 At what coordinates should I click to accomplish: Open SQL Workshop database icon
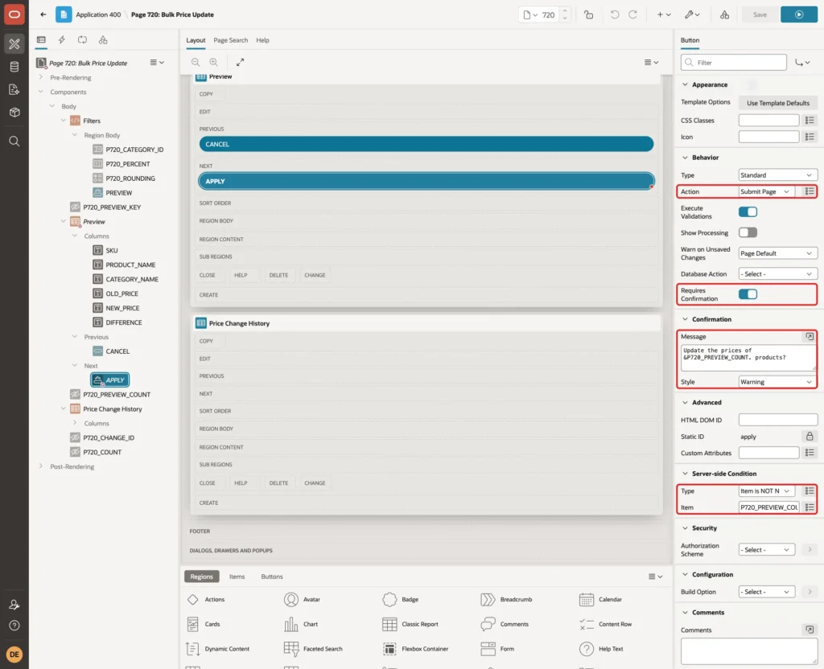14,67
